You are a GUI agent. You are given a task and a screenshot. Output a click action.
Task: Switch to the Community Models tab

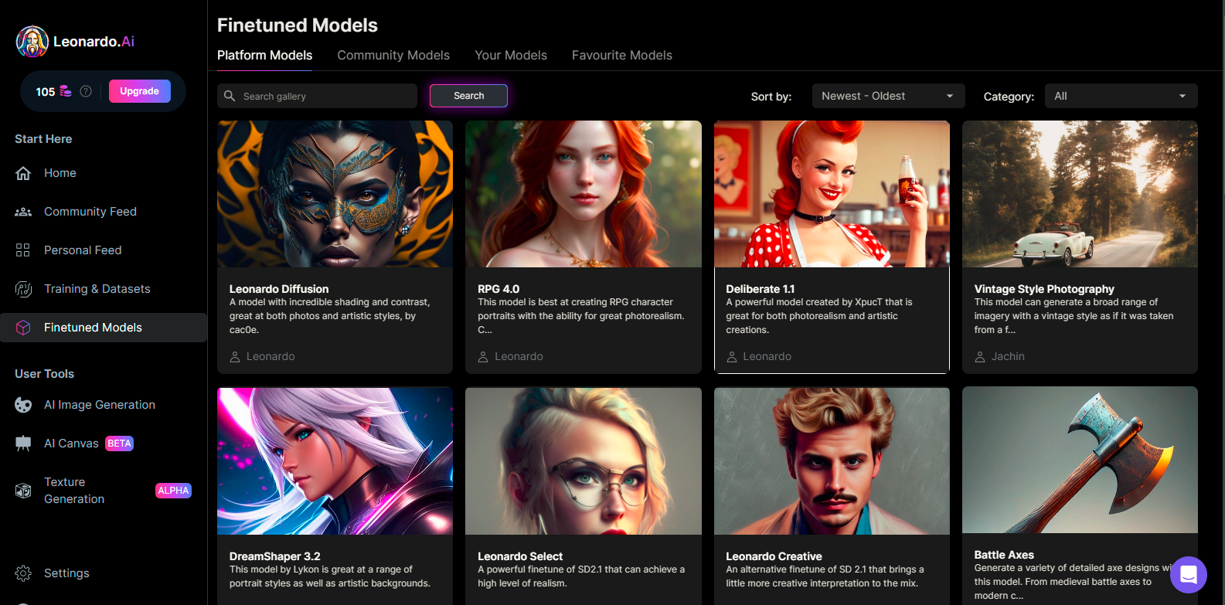[393, 56]
